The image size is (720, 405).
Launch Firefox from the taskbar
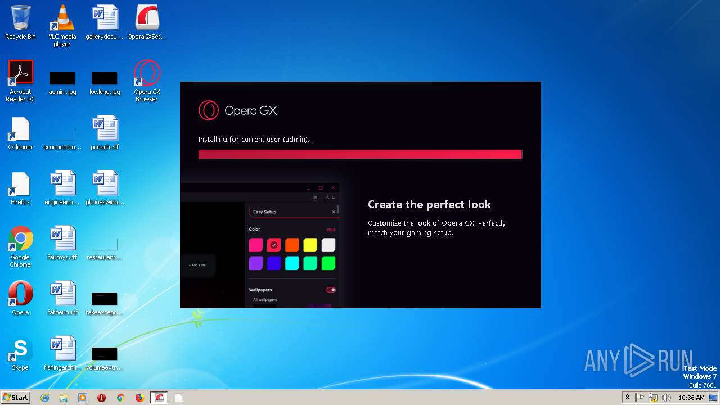139,398
